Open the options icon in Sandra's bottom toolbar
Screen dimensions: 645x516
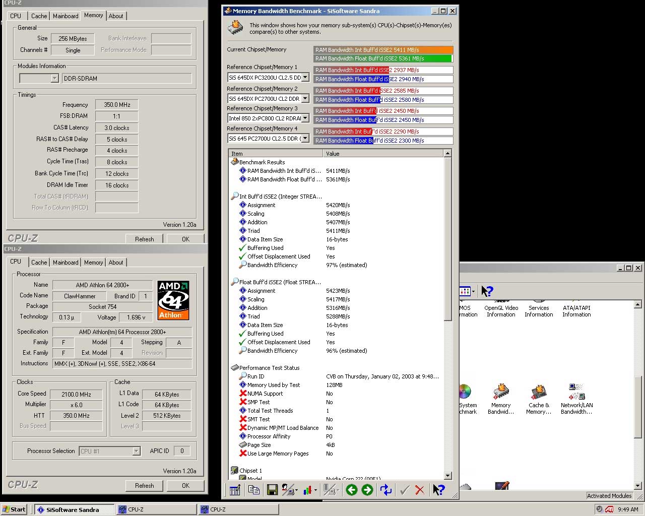[234, 490]
